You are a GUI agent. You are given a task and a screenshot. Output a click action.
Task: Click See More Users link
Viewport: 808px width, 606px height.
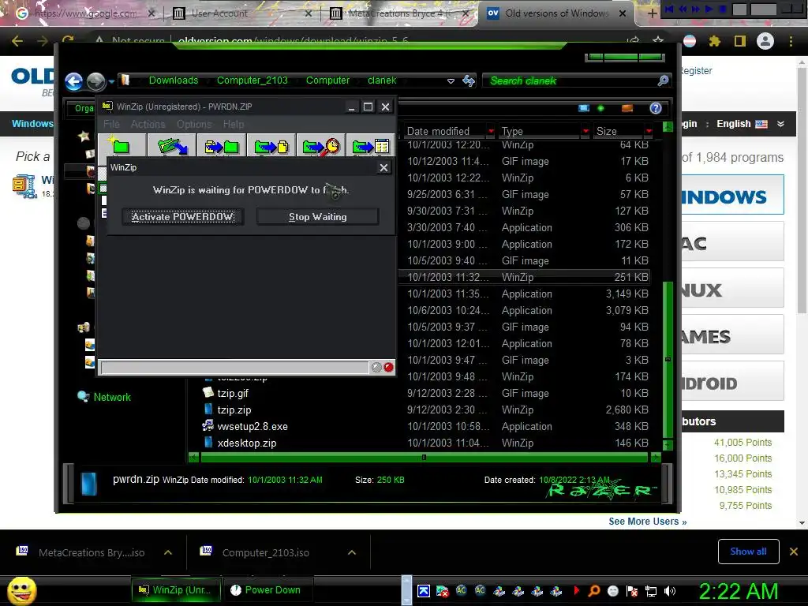[x=647, y=521]
